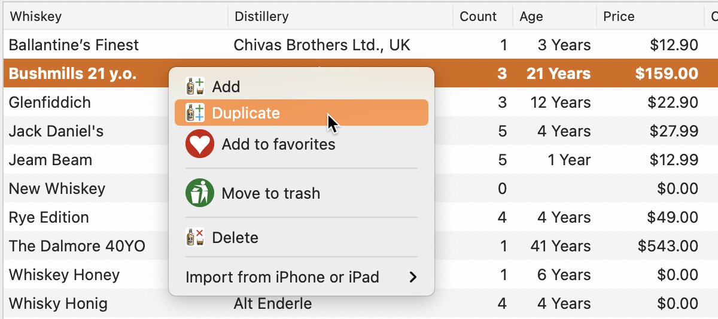Click the Add whiskey bottle icon

[x=195, y=87]
